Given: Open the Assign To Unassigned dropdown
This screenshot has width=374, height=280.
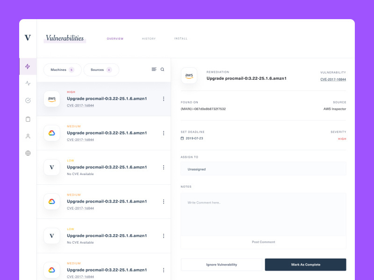Looking at the screenshot, I should (263, 169).
